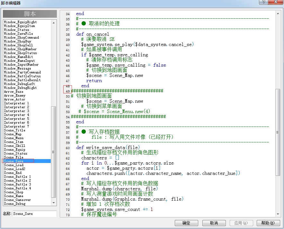Viewport: 284px width, 229px height.
Task: Select Scene_Debug script
Action: point(15,204)
